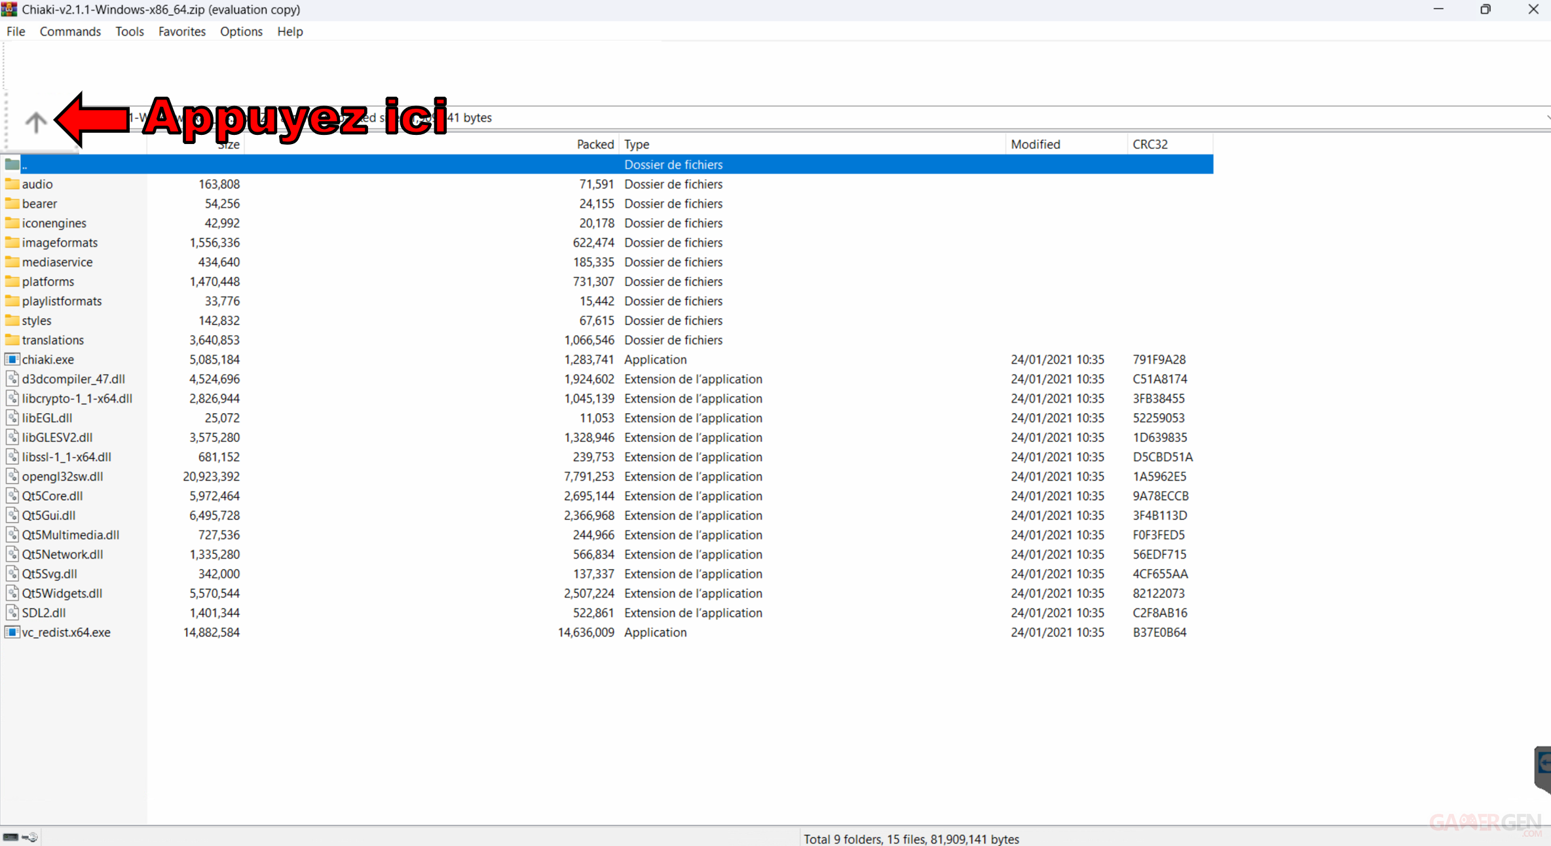Go up one level with the up arrow
This screenshot has width=1551, height=846.
36,122
